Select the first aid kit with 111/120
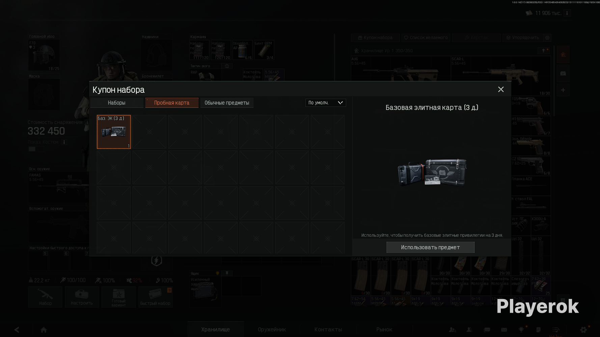The width and height of the screenshot is (600, 337). click(x=199, y=50)
